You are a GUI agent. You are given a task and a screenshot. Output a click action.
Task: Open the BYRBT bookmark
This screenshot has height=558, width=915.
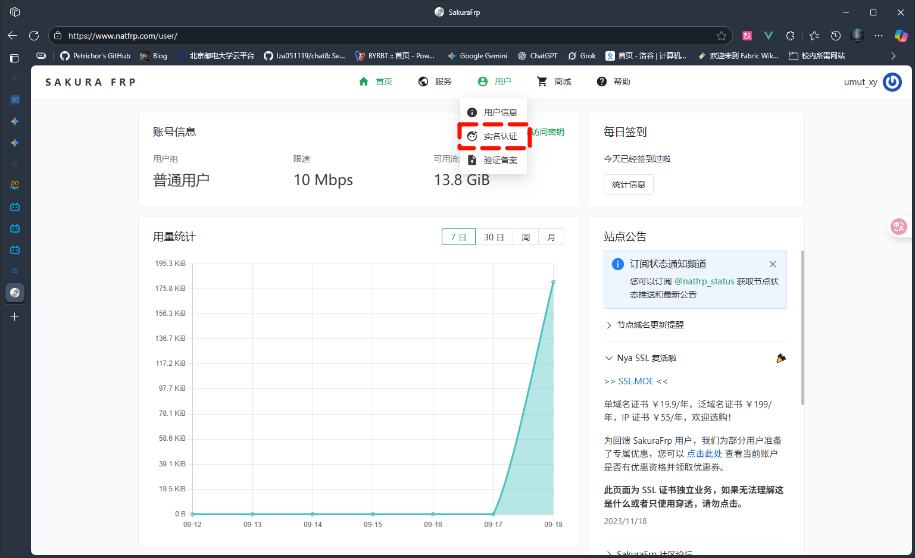click(x=395, y=56)
